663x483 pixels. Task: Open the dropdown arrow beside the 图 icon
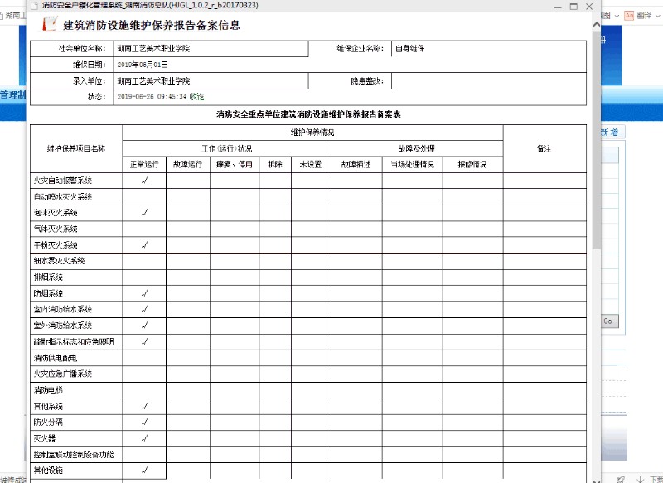pyautogui.click(x=617, y=15)
